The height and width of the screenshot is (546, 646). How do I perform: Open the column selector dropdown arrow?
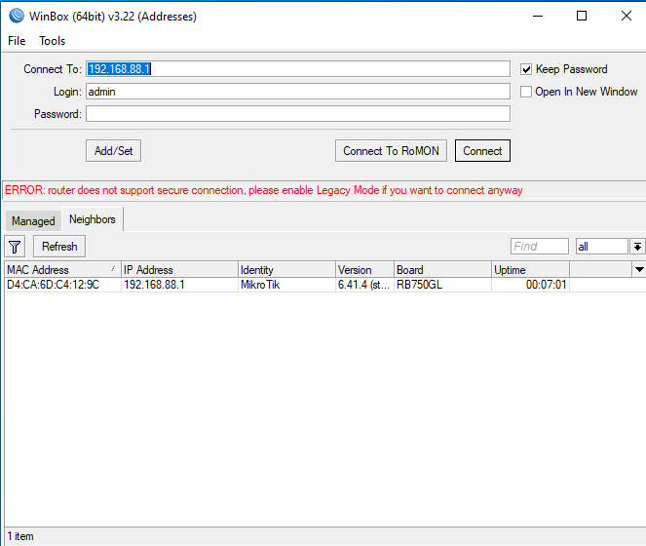pyautogui.click(x=639, y=269)
